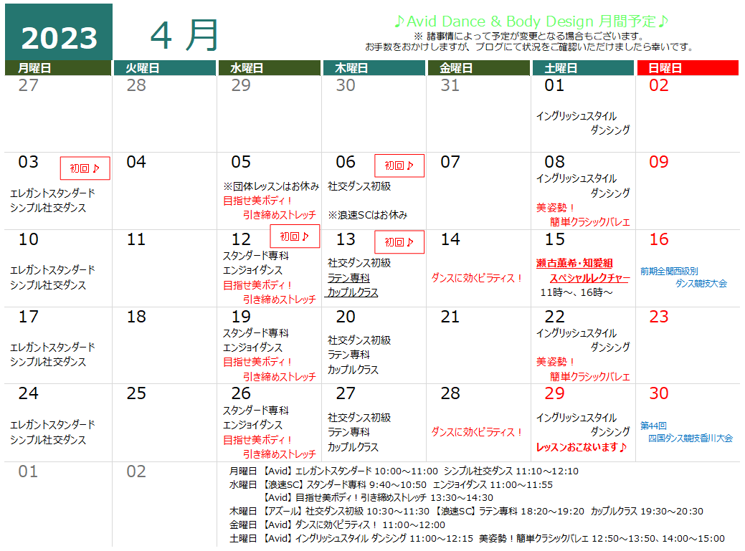Click the 11時〜、16時〜 time text

576,292
